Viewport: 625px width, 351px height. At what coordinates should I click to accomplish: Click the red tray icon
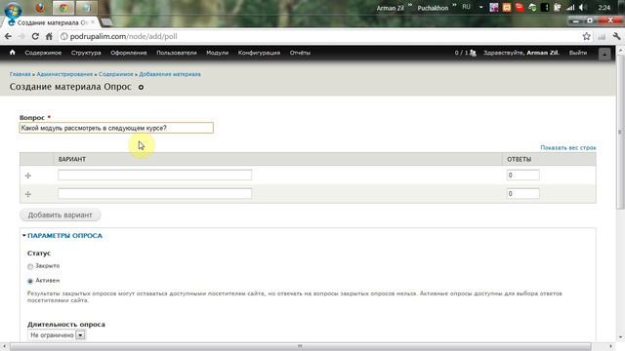tap(520, 7)
